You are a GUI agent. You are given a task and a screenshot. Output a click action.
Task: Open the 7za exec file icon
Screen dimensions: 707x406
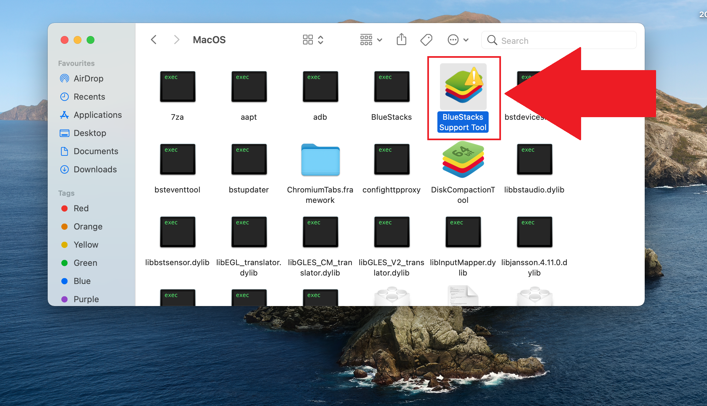point(177,87)
